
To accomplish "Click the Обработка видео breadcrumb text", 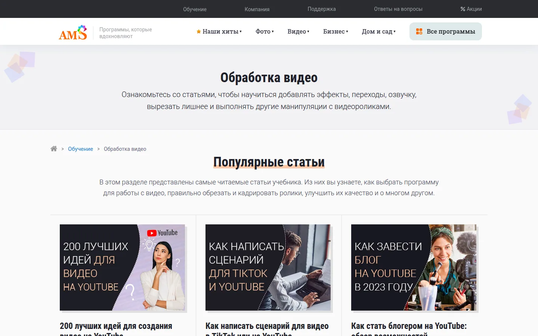I will point(125,149).
